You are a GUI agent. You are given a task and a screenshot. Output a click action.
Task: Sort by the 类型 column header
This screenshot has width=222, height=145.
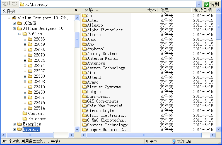(174, 10)
